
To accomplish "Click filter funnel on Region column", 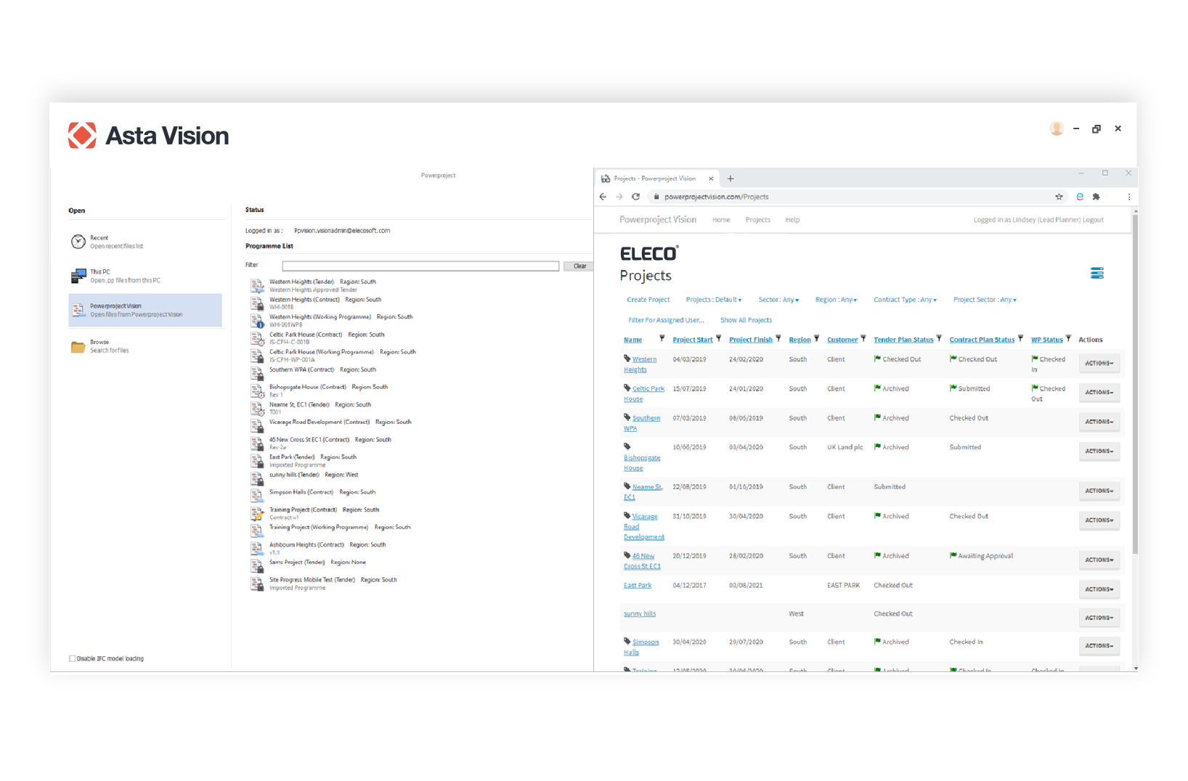I will click(816, 338).
